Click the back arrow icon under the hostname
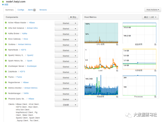Screen dimensions: 162x122 pyautogui.click(x=3, y=4)
